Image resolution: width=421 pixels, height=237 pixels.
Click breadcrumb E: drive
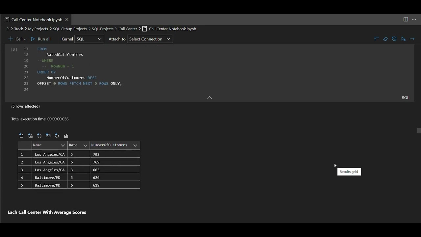8,29
